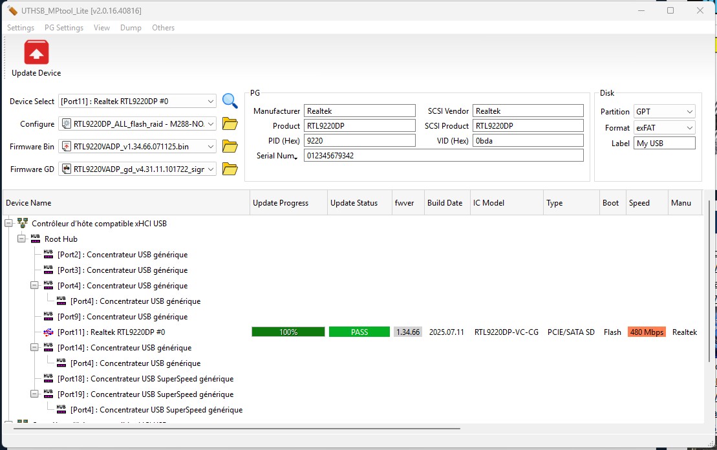Click the xHCI USB host controller icon

tap(23, 224)
